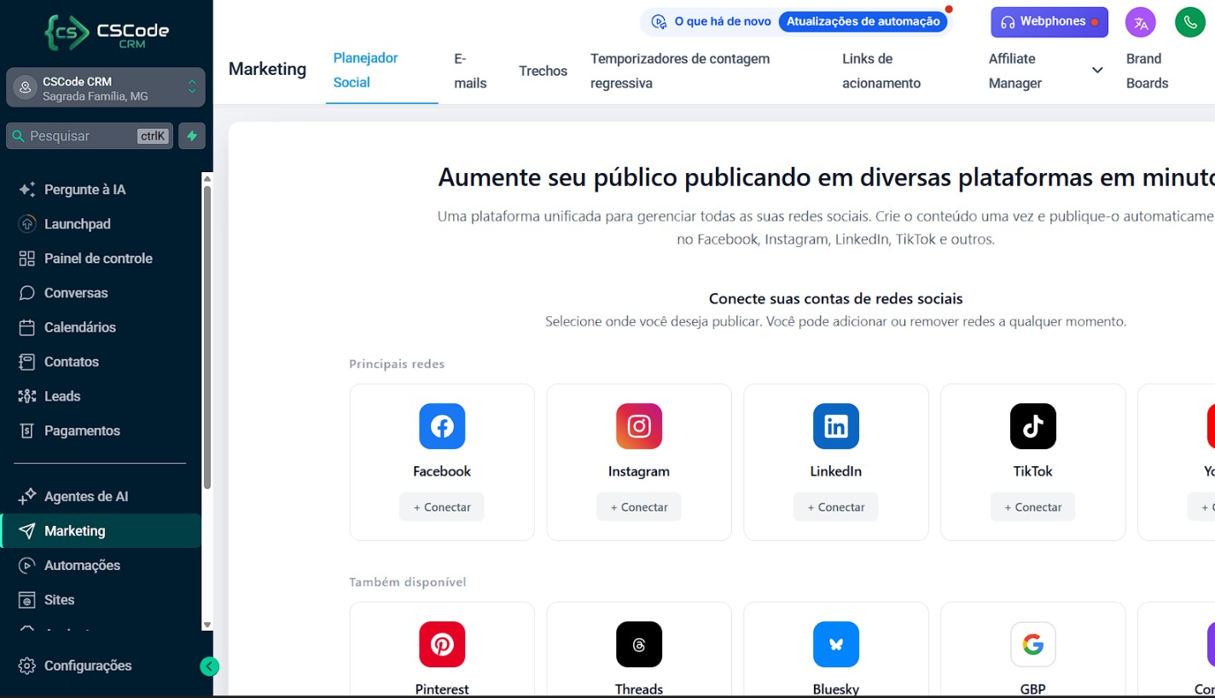Click Conectar under Facebook
This screenshot has height=698, width=1215.
coord(442,507)
